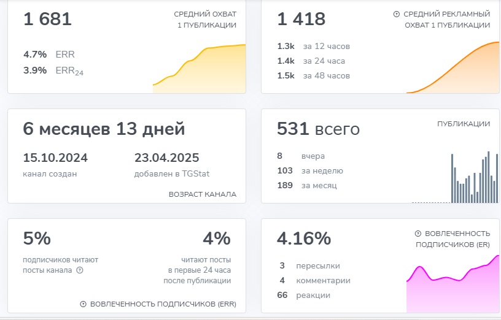Screen dimensions: 501x320
Task: Click help icon after 'посты канала'
Action: click(80, 270)
